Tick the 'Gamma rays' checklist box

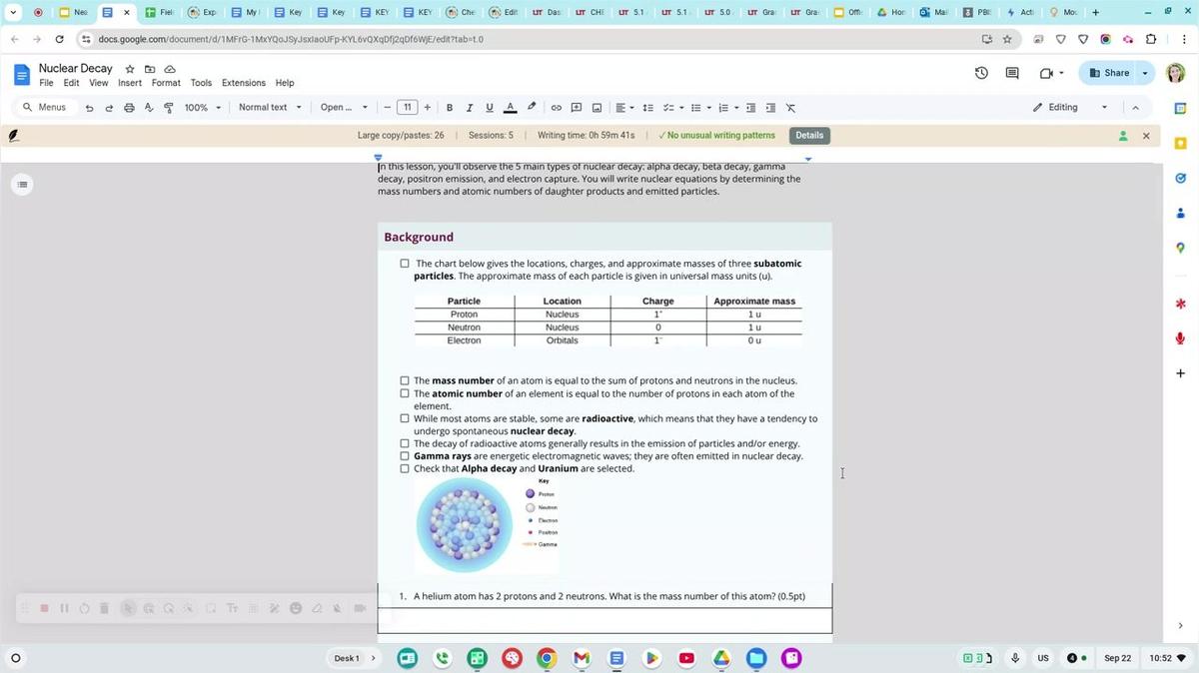(405, 456)
